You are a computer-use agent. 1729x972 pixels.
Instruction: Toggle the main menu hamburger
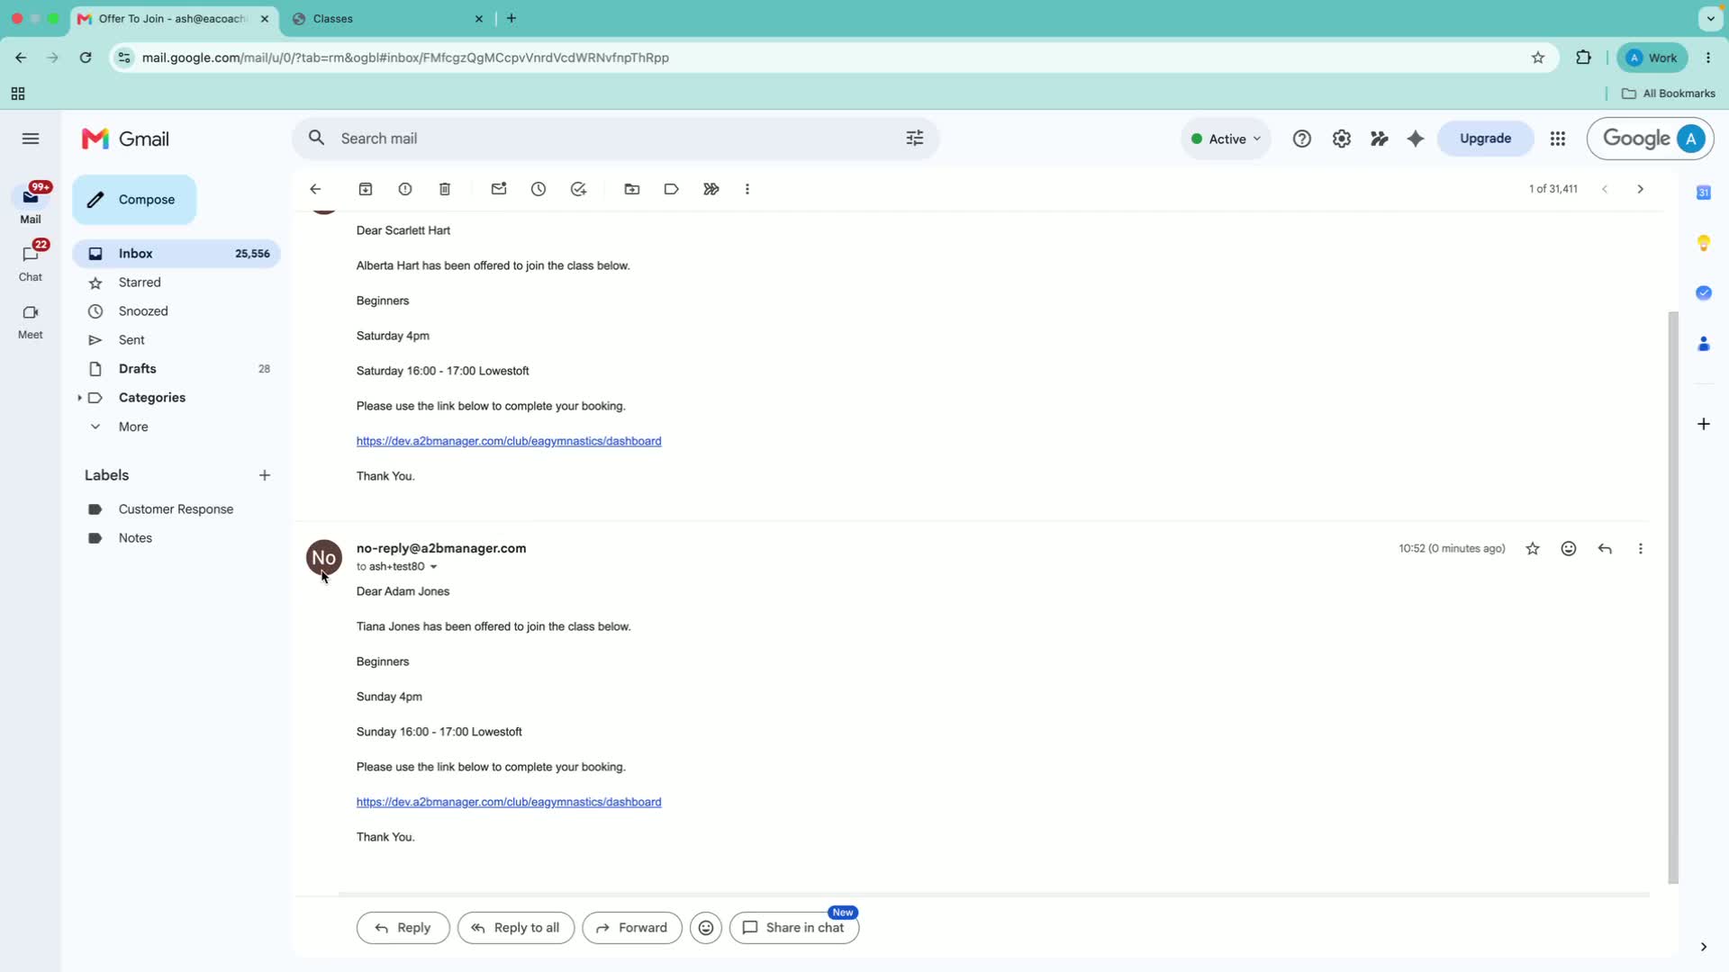[x=31, y=139]
